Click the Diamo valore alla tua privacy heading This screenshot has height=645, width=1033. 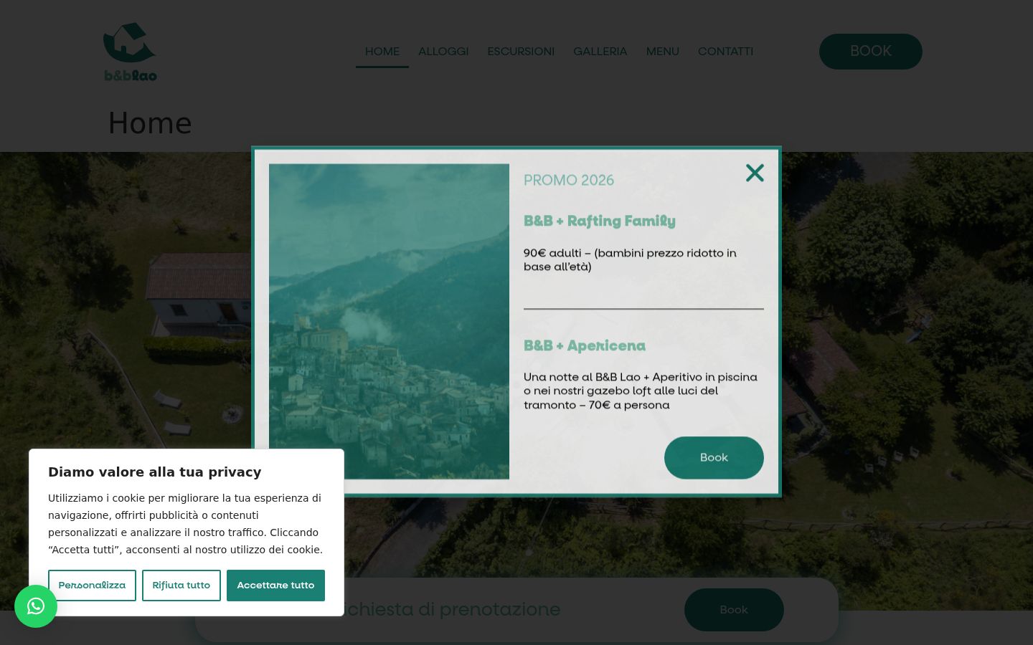(155, 472)
